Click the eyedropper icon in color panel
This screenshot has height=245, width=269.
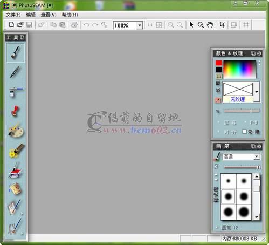(x=218, y=100)
